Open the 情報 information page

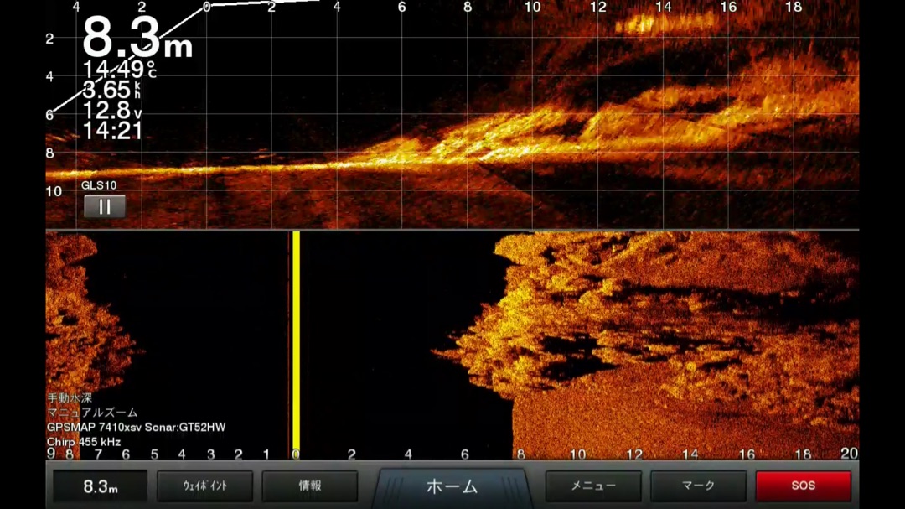pos(310,486)
